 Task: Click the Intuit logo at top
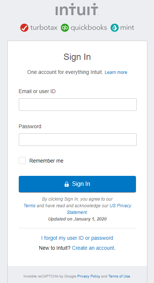77,9
